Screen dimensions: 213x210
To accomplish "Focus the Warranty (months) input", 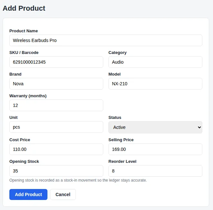I will [56, 105].
